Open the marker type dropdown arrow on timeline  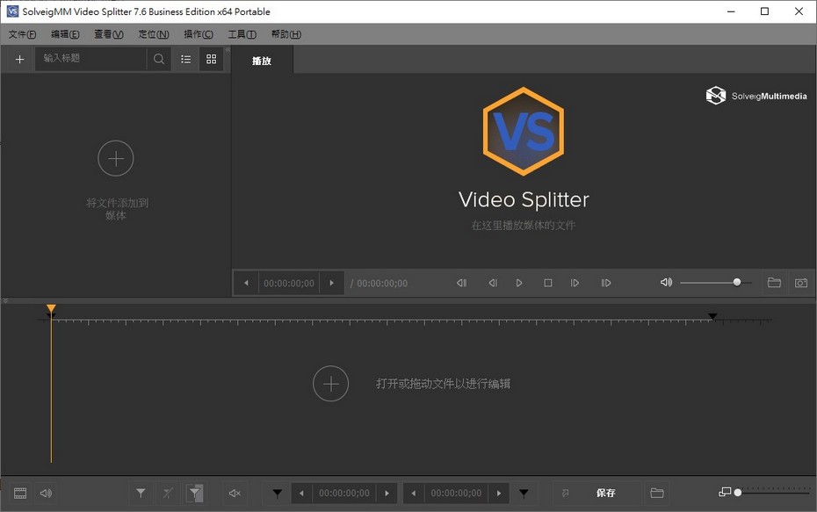(276, 493)
